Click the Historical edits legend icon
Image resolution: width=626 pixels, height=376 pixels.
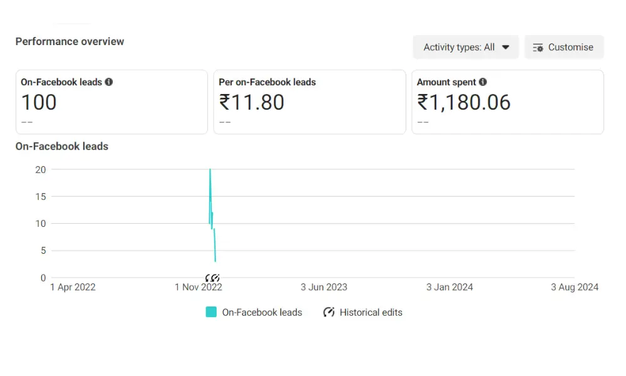tap(329, 312)
